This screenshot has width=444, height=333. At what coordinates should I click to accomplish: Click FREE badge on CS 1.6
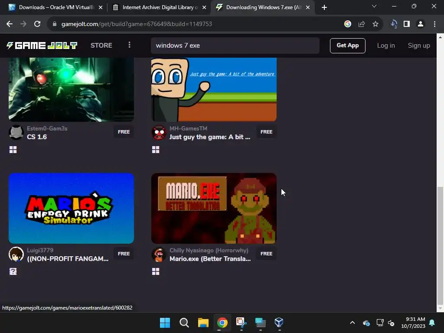point(124,132)
